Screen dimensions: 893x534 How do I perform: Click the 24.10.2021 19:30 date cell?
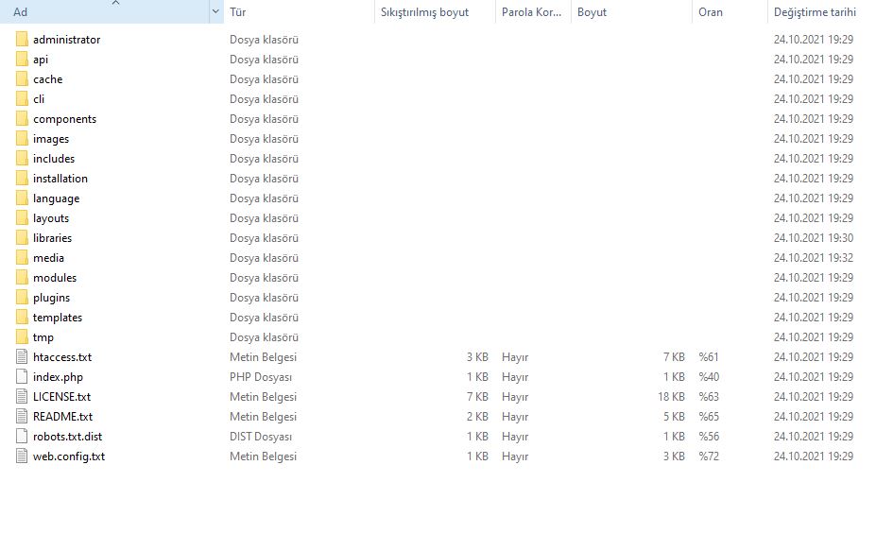pos(814,237)
